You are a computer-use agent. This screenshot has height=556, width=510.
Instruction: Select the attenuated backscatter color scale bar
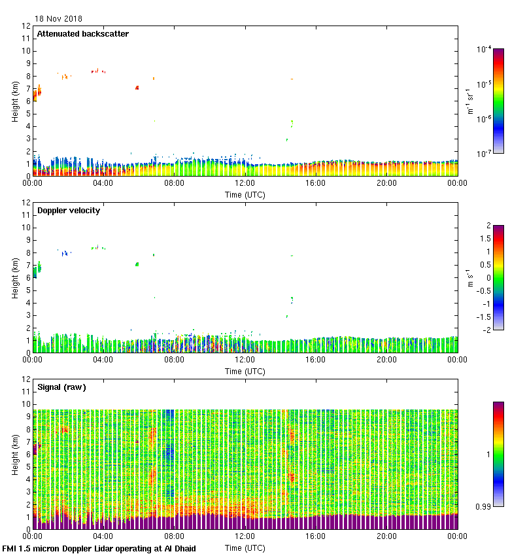(x=498, y=101)
